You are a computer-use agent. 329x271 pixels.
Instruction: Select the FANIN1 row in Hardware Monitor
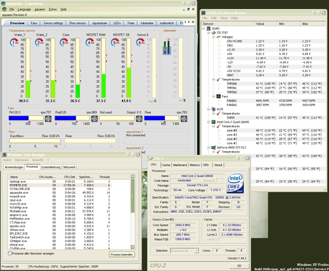276,101
